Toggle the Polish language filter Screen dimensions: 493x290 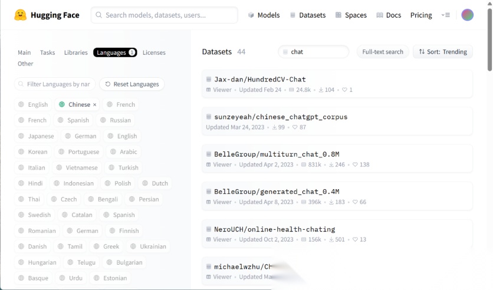118,183
